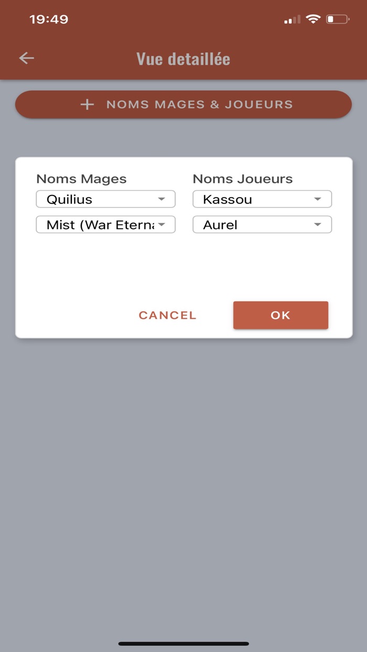
Task: Open the Aurel player name dropdown
Action: pyautogui.click(x=262, y=224)
